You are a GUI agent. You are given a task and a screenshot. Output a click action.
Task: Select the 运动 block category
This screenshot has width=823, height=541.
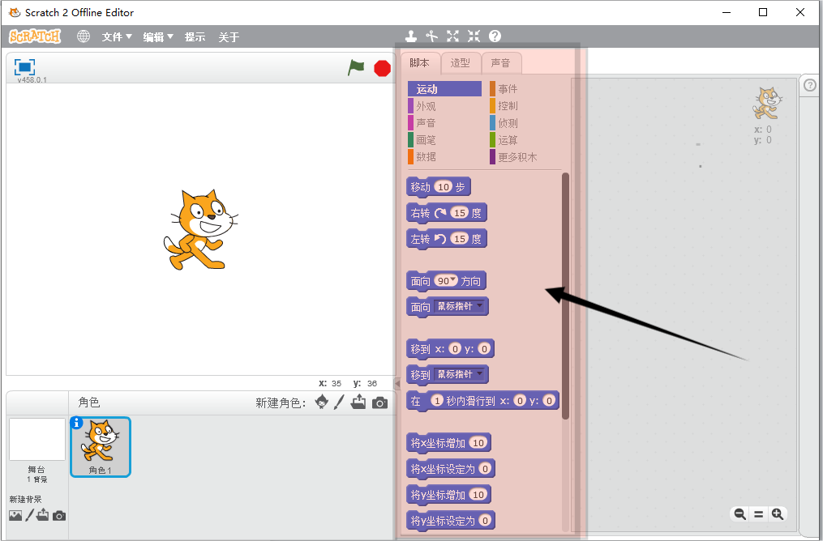pos(444,89)
